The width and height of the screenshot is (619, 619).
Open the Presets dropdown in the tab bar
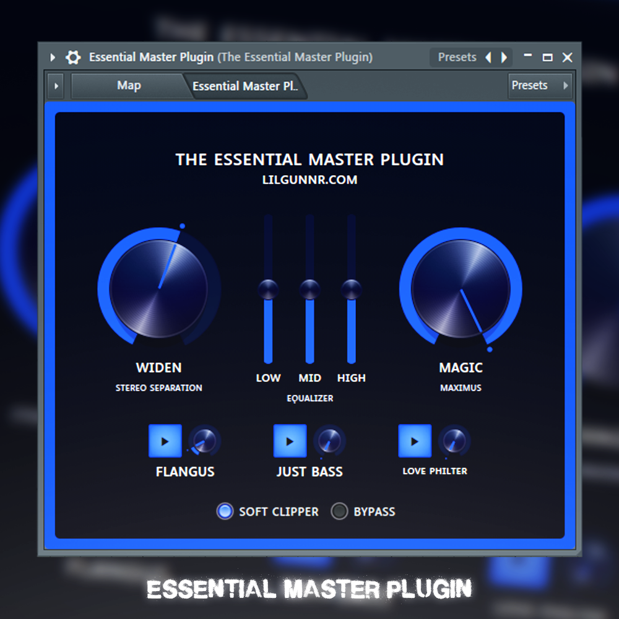539,85
